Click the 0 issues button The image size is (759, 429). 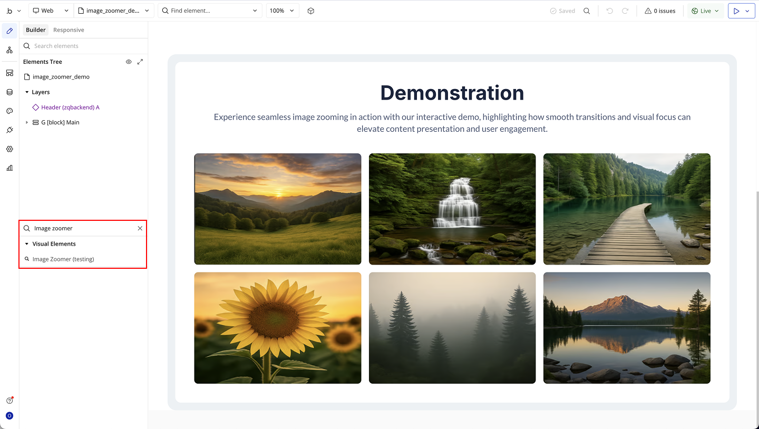click(660, 11)
